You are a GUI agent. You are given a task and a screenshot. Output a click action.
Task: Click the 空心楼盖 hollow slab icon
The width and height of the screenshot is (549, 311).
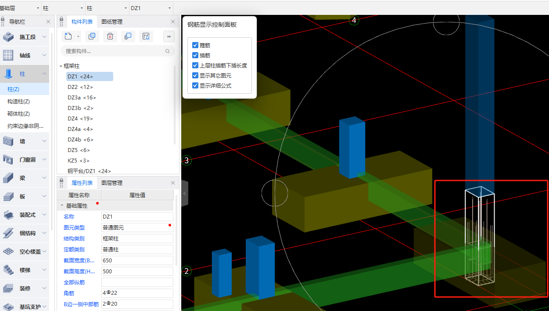8,252
